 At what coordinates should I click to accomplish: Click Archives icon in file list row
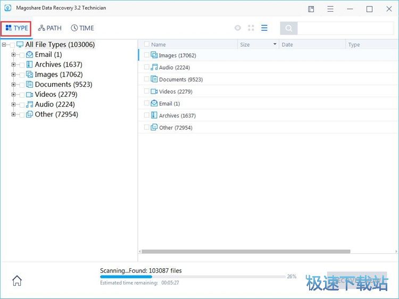[154, 115]
